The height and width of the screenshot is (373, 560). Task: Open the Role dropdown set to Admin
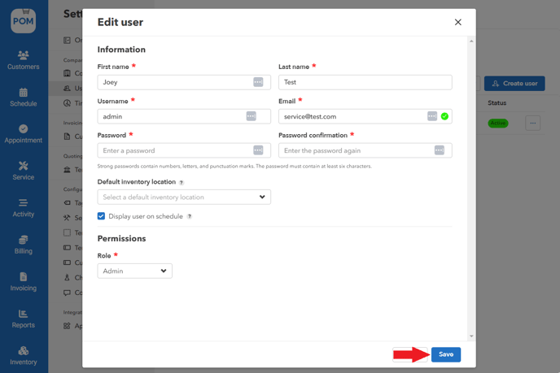click(134, 271)
